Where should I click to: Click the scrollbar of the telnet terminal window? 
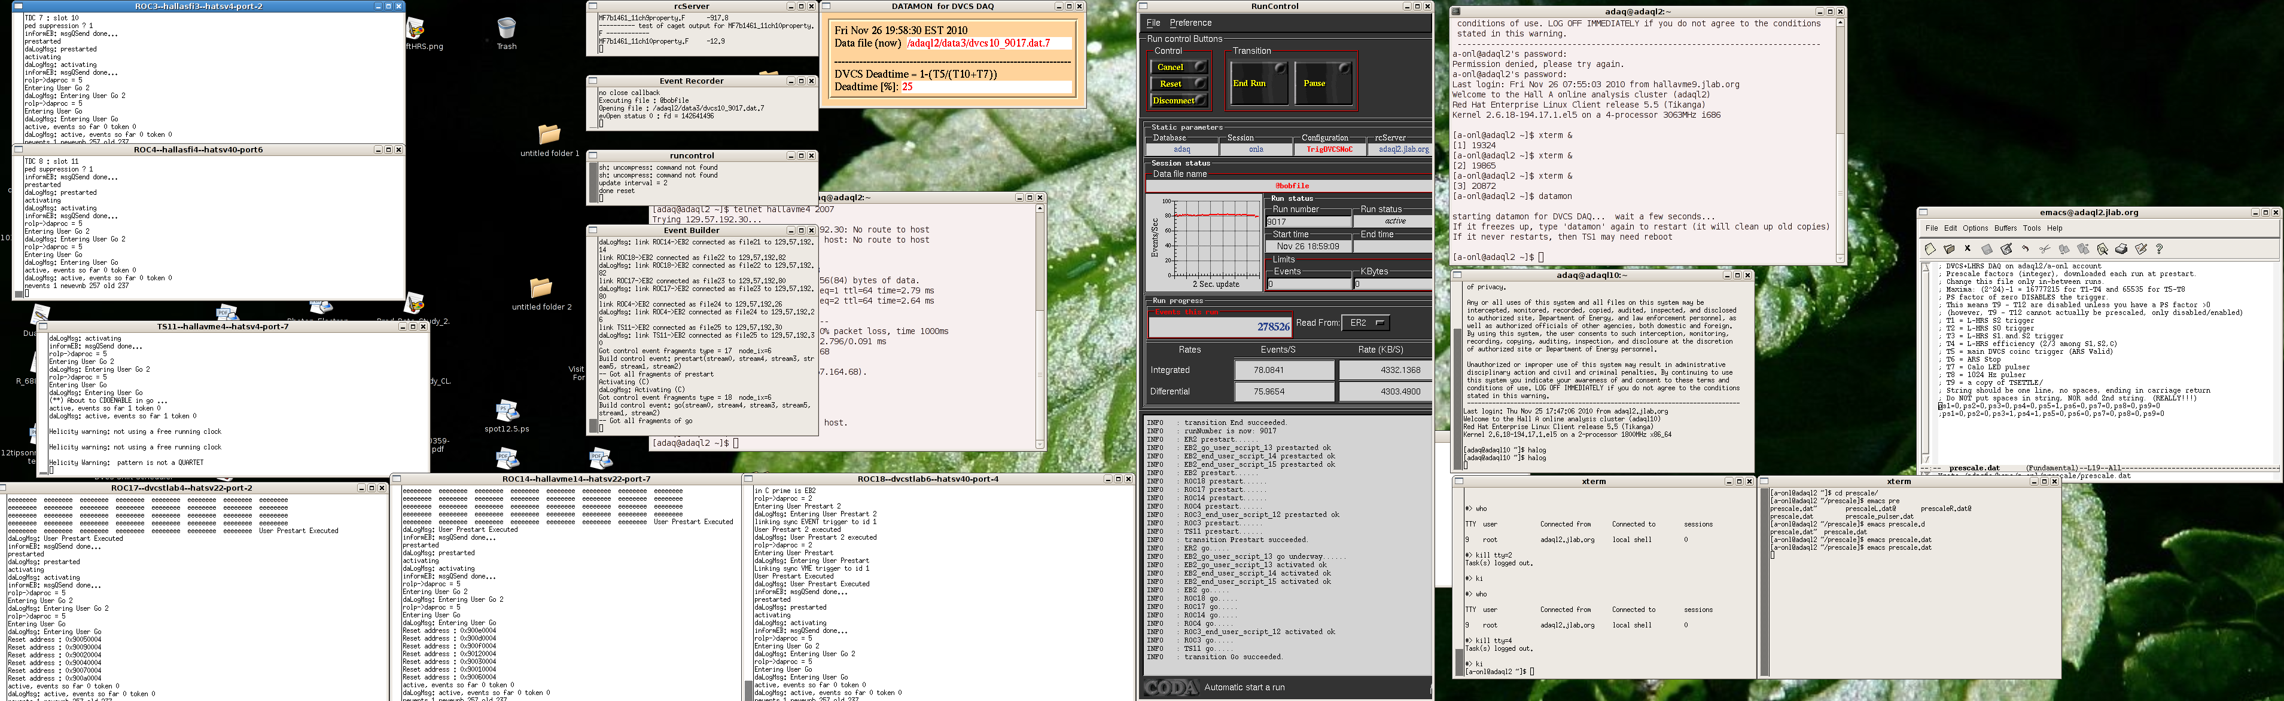click(x=1040, y=326)
